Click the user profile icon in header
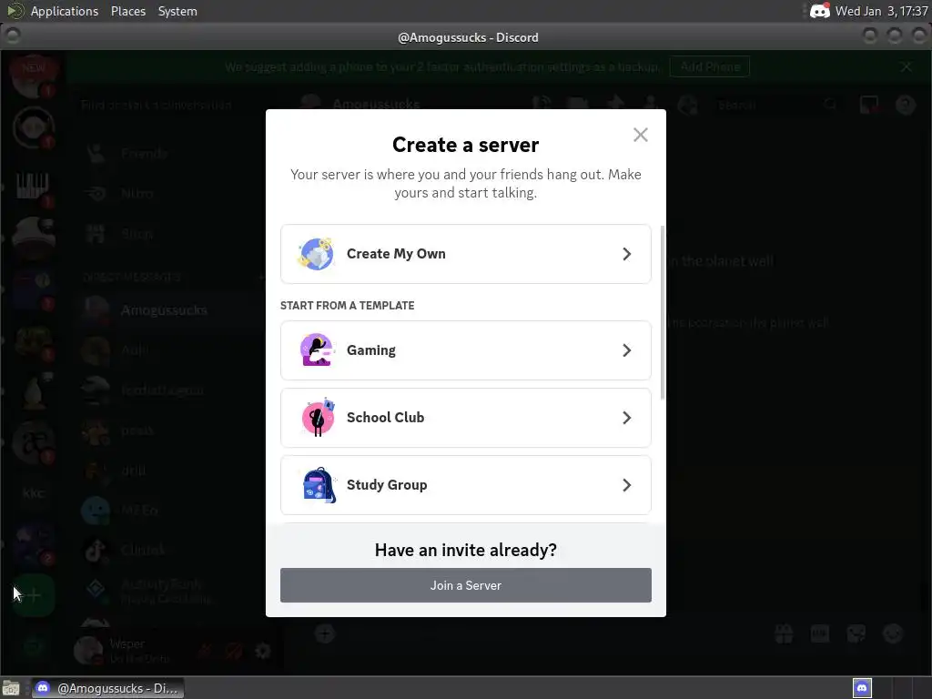 point(688,105)
